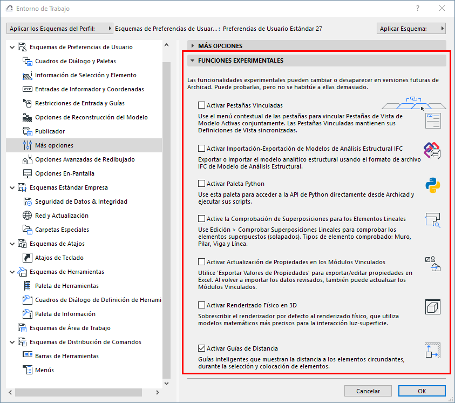
Task: Click the Esquemas de Área de Trabajo icon
Action: [22, 328]
